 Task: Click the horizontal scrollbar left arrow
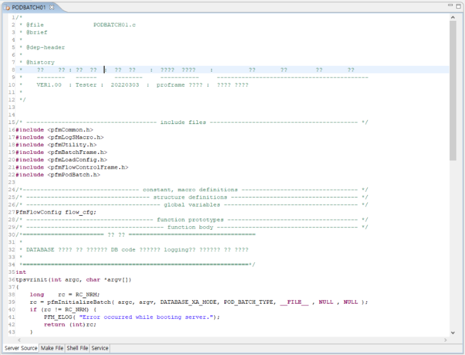6,340
